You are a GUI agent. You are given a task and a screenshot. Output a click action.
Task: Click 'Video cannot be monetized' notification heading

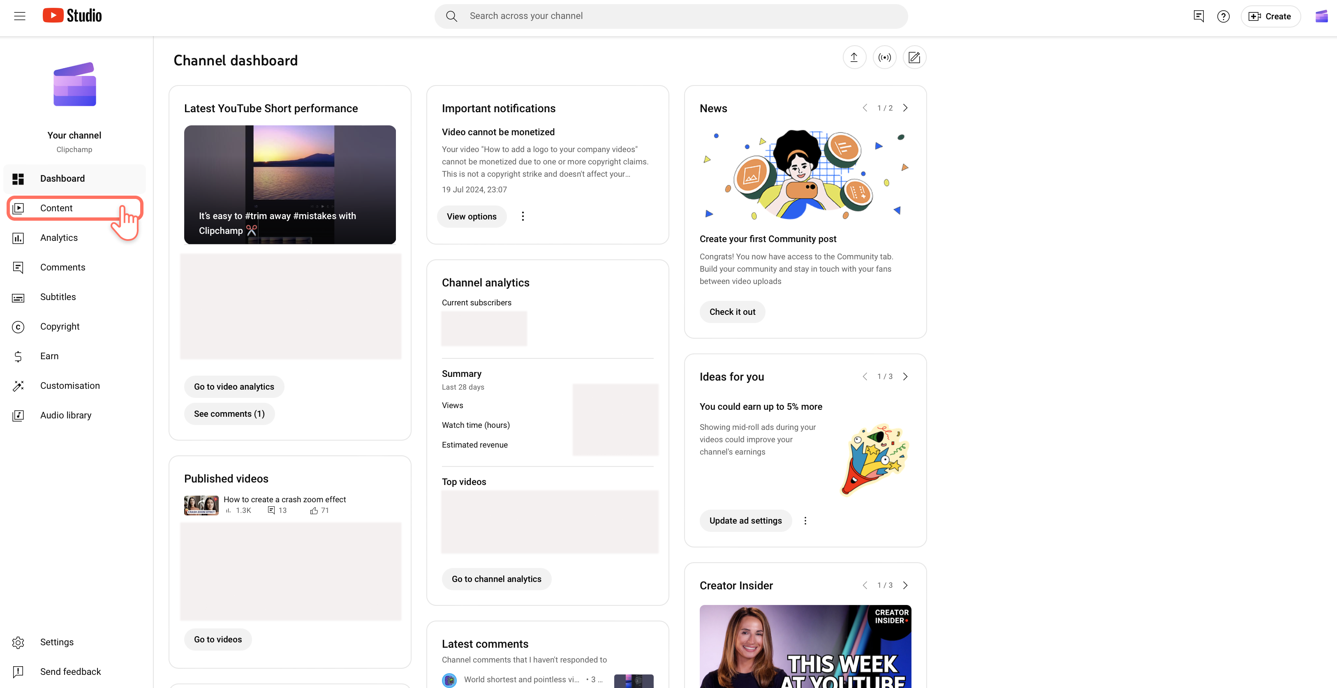498,132
